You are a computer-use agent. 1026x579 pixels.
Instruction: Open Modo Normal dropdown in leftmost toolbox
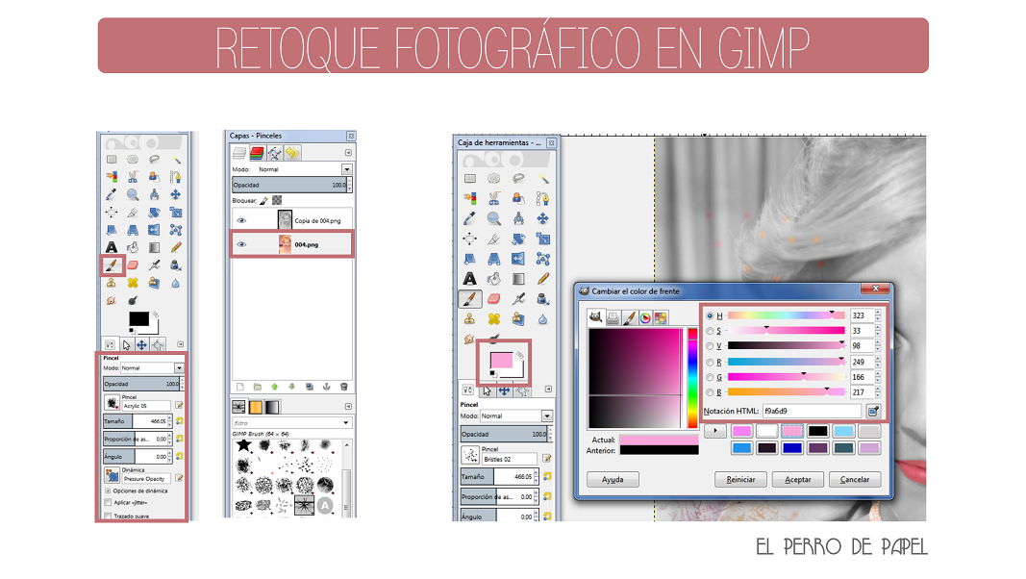(179, 368)
